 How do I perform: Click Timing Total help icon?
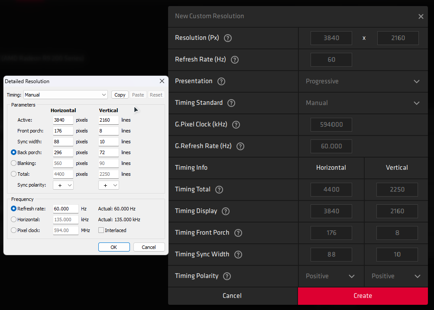tap(219, 190)
